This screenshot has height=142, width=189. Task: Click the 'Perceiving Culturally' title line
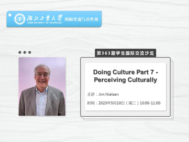tap(126, 80)
